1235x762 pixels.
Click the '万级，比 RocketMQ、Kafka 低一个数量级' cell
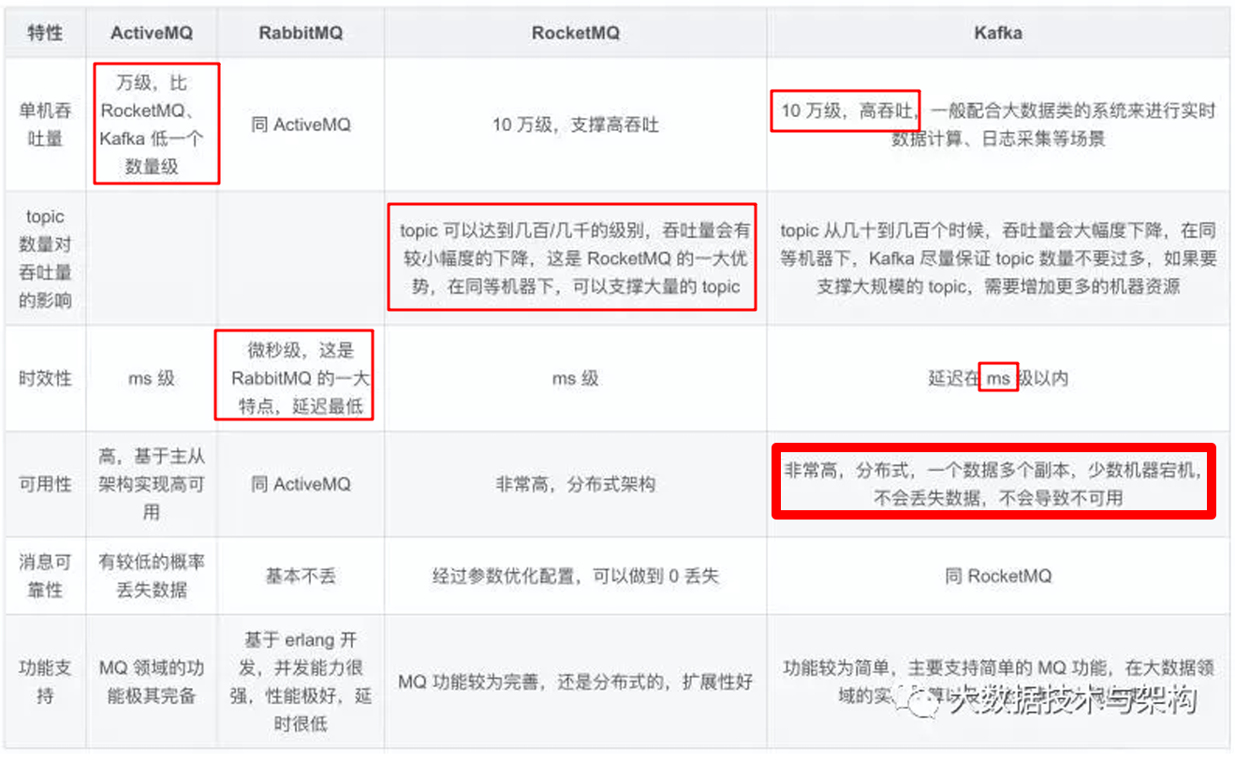click(x=152, y=125)
